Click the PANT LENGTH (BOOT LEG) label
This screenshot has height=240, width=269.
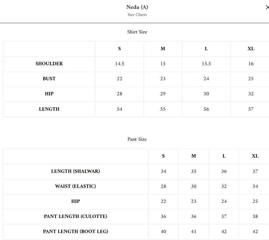coord(75,231)
